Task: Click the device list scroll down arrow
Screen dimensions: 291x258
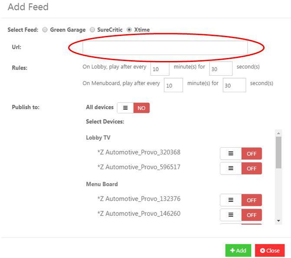Action: pyautogui.click(x=278, y=221)
